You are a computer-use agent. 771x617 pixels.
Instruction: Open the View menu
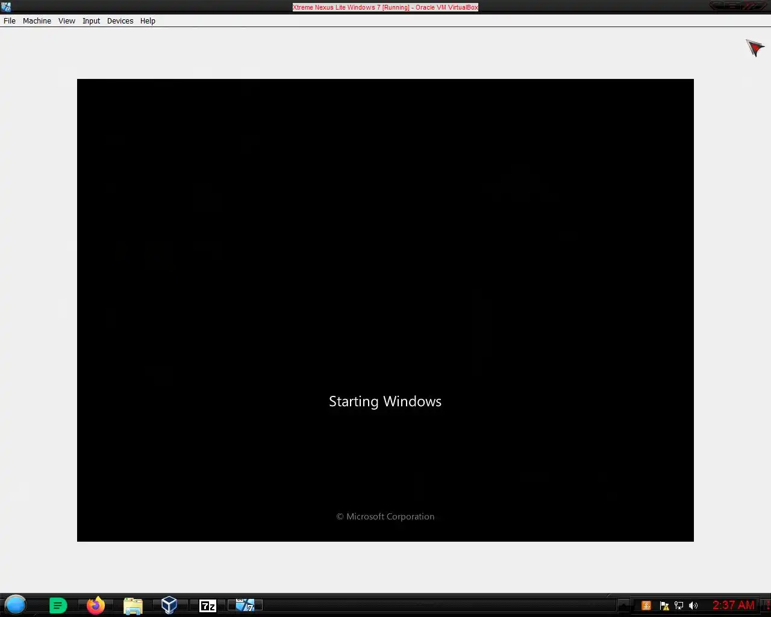coord(67,20)
